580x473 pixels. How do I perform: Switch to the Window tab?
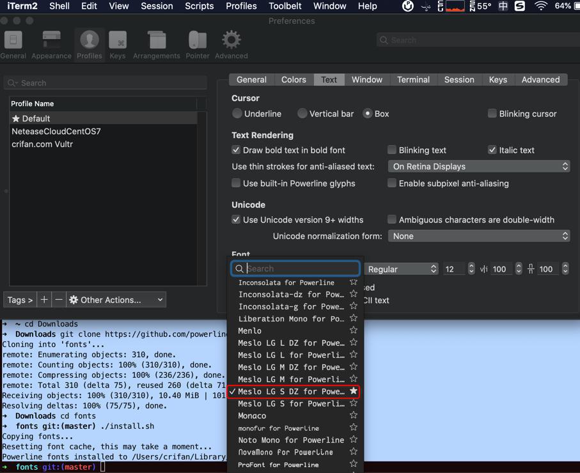coord(367,79)
